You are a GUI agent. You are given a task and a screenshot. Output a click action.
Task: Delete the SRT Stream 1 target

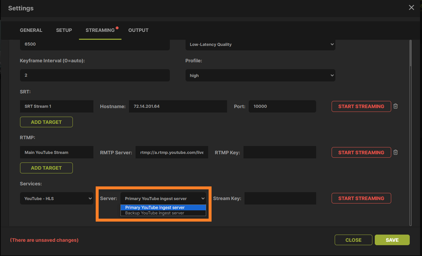[395, 106]
